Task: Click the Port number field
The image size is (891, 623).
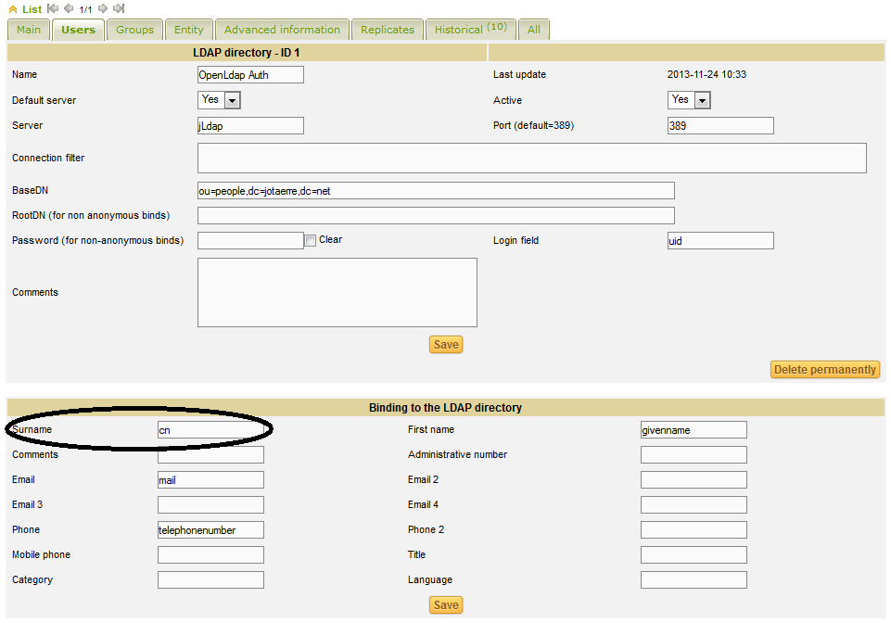Action: (x=720, y=126)
